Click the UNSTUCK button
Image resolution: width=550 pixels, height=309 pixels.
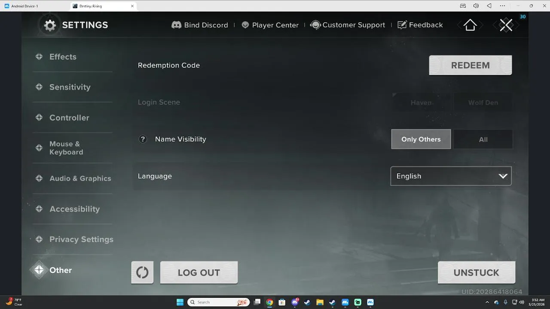point(476,273)
